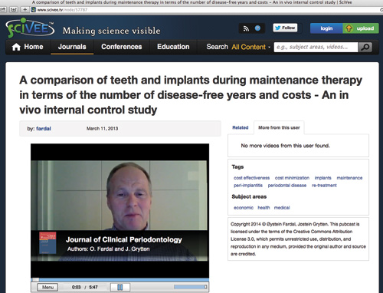
Task: Adjust the player volume slider
Action: pos(190,287)
